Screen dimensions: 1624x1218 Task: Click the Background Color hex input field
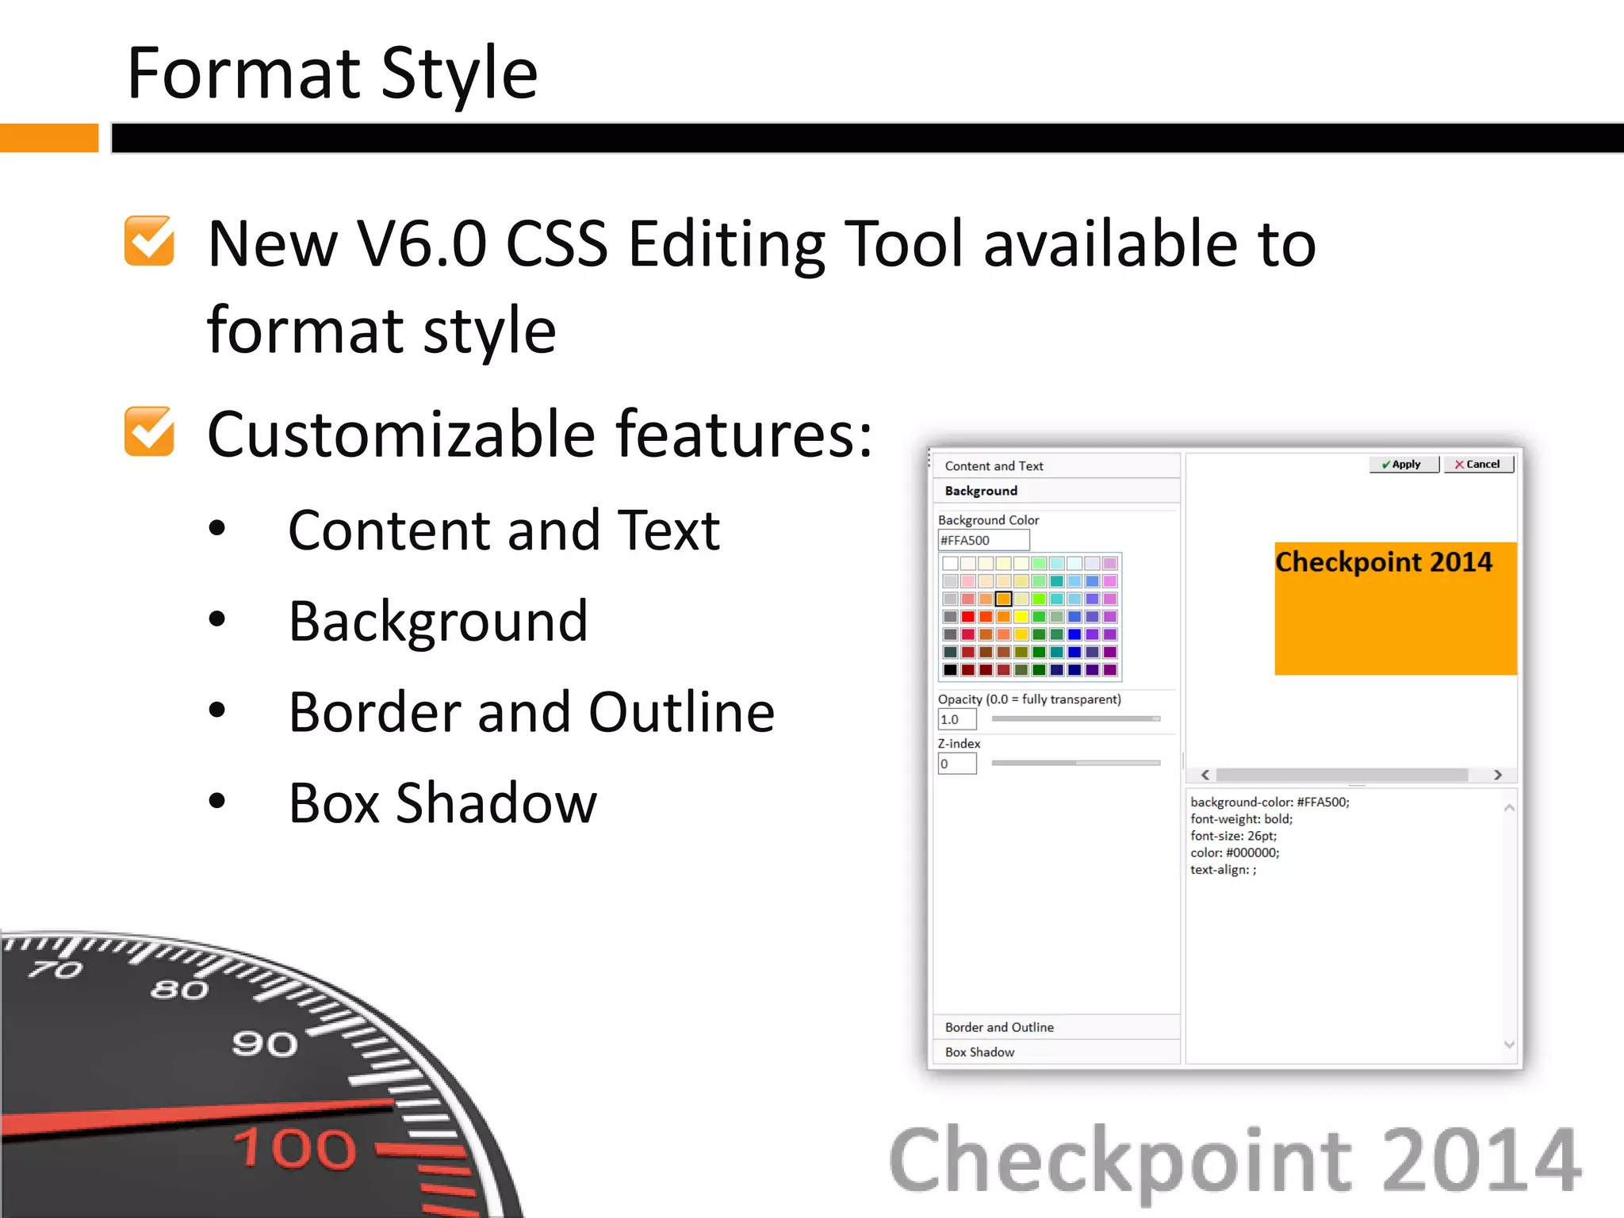983,541
